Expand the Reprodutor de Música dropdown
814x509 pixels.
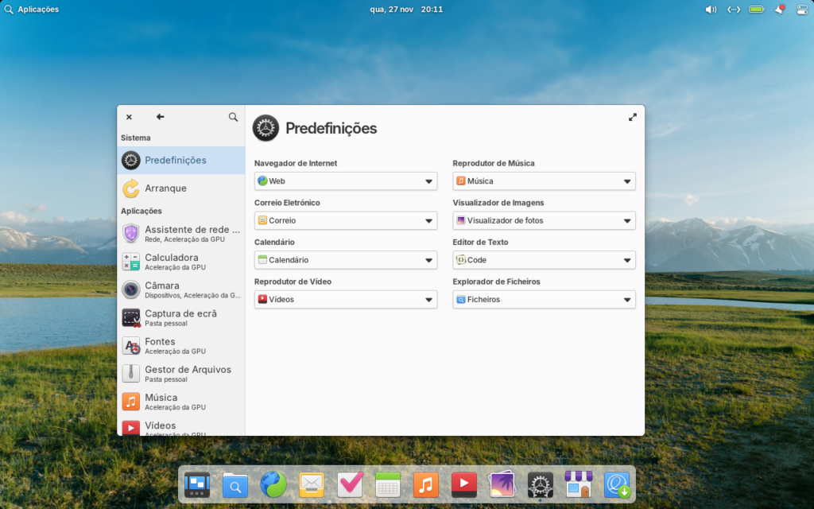tap(544, 181)
